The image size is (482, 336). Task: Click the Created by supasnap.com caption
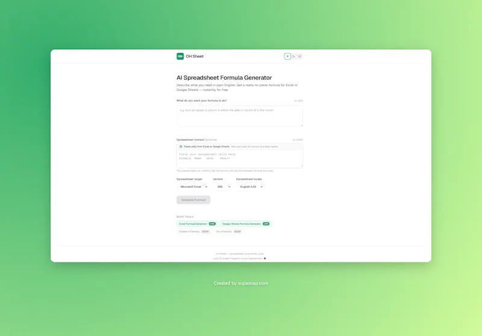240,283
